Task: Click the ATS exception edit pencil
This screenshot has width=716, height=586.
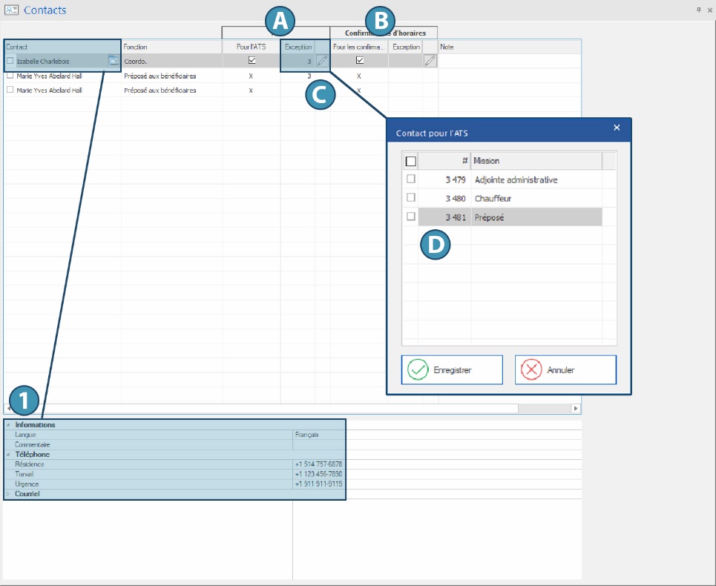Action: tap(322, 61)
